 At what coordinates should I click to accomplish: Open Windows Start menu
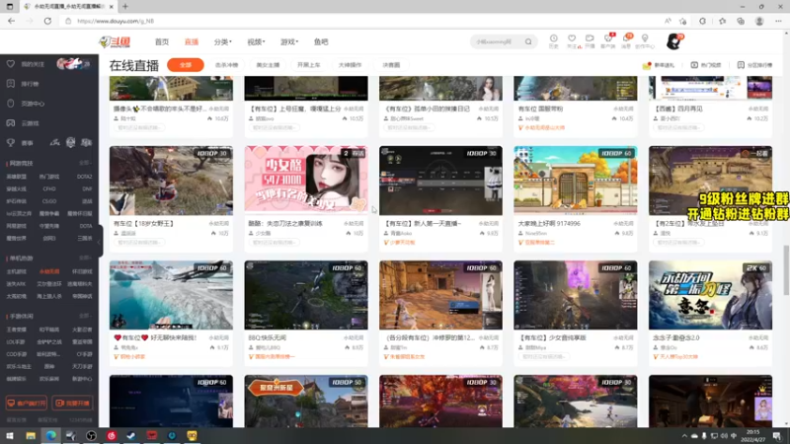10,435
